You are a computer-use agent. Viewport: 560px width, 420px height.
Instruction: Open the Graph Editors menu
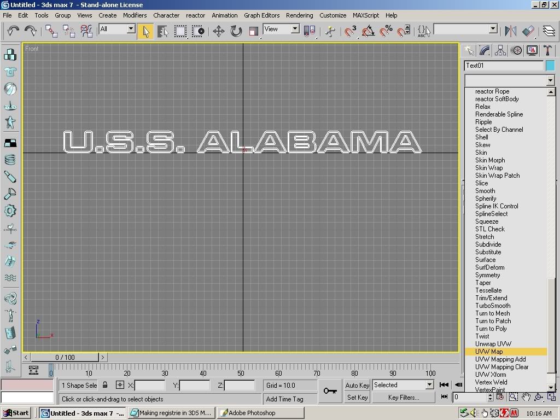262,15
